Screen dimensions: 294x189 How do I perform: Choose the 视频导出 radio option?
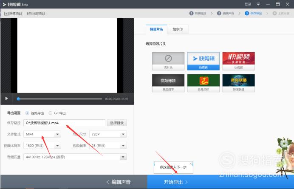tap(35, 113)
